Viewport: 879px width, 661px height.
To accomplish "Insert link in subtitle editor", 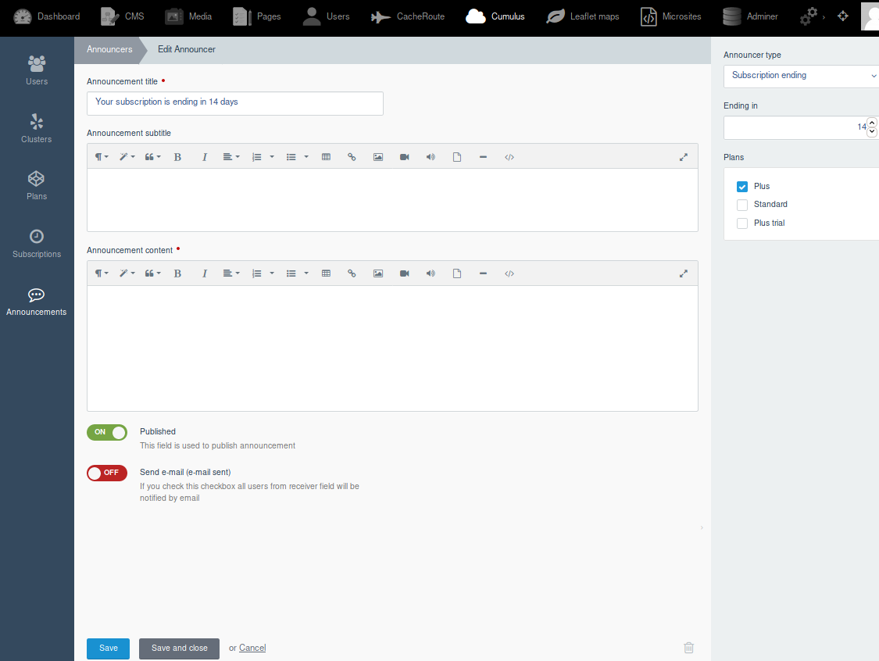I will [352, 157].
